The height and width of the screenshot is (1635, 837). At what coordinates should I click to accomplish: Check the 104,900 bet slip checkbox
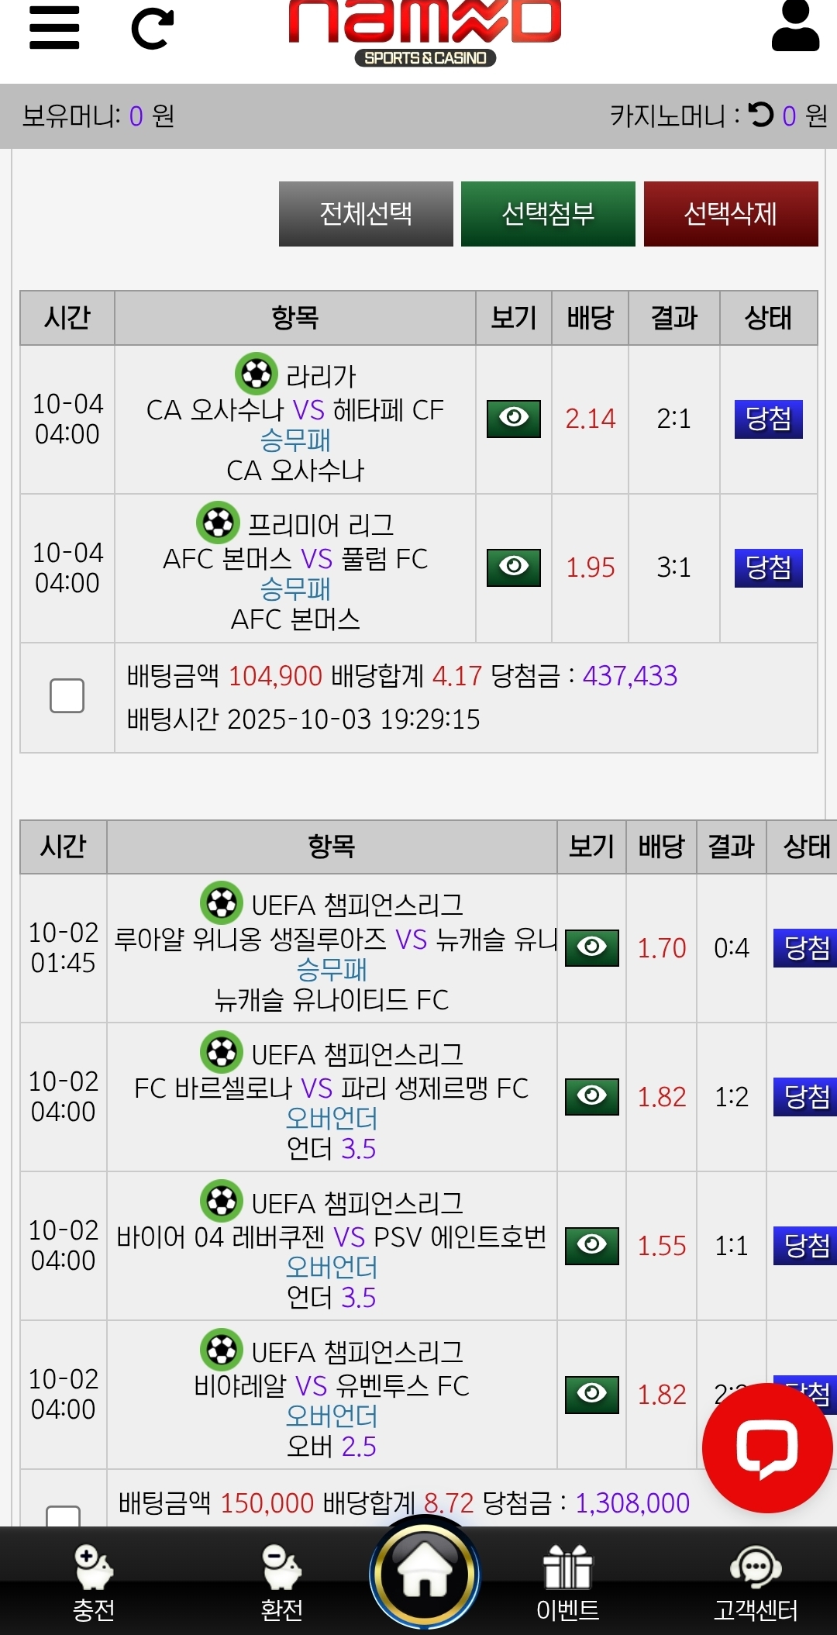coord(67,695)
